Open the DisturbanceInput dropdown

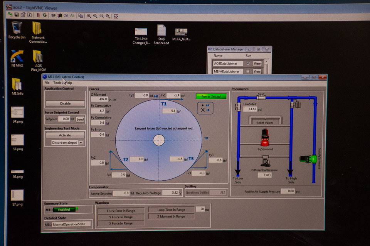tap(81, 143)
